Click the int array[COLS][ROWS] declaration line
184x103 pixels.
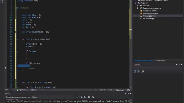[x=35, y=32]
